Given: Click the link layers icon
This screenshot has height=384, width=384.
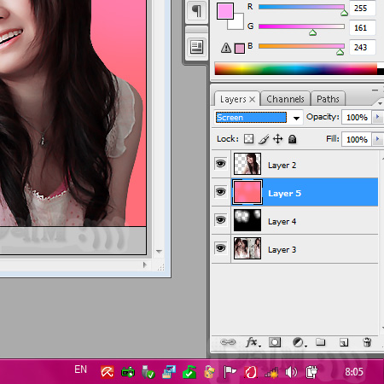Looking at the screenshot, I should [228, 342].
